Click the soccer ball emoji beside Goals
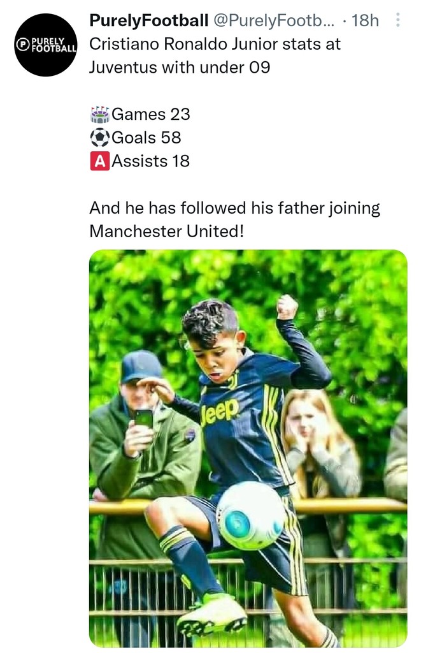The image size is (421, 653). point(100,138)
